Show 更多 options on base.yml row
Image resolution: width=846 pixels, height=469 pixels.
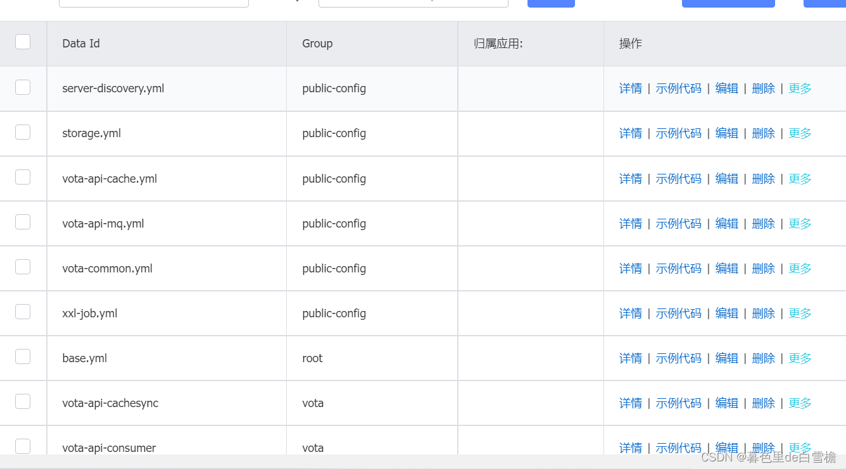coord(800,358)
